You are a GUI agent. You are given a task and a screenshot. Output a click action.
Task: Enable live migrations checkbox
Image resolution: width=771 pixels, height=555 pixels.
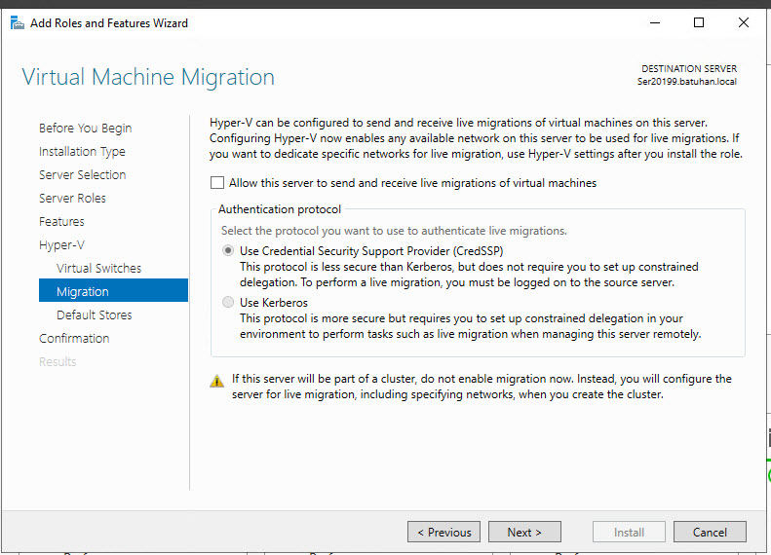[217, 183]
